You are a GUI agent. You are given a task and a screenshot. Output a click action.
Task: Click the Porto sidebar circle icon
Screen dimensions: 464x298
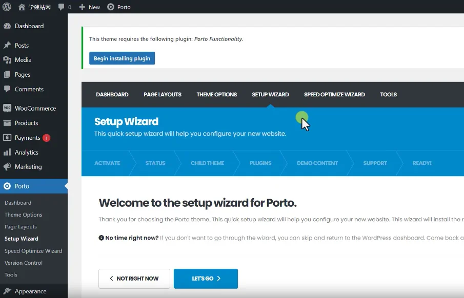coord(7,186)
